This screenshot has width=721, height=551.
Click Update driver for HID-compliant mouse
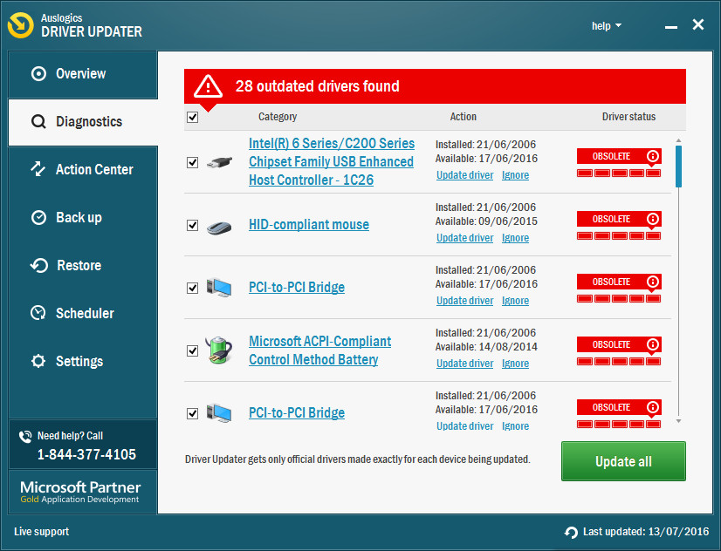pos(465,238)
